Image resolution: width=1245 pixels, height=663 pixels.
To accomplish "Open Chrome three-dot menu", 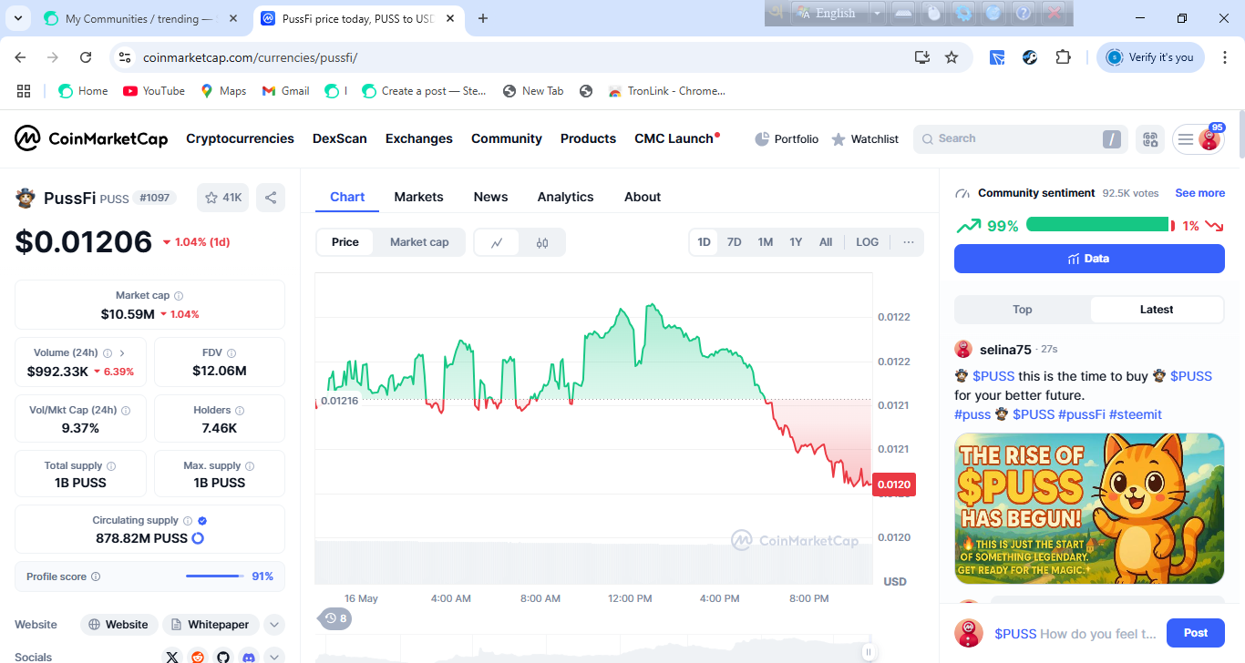I will click(x=1225, y=57).
